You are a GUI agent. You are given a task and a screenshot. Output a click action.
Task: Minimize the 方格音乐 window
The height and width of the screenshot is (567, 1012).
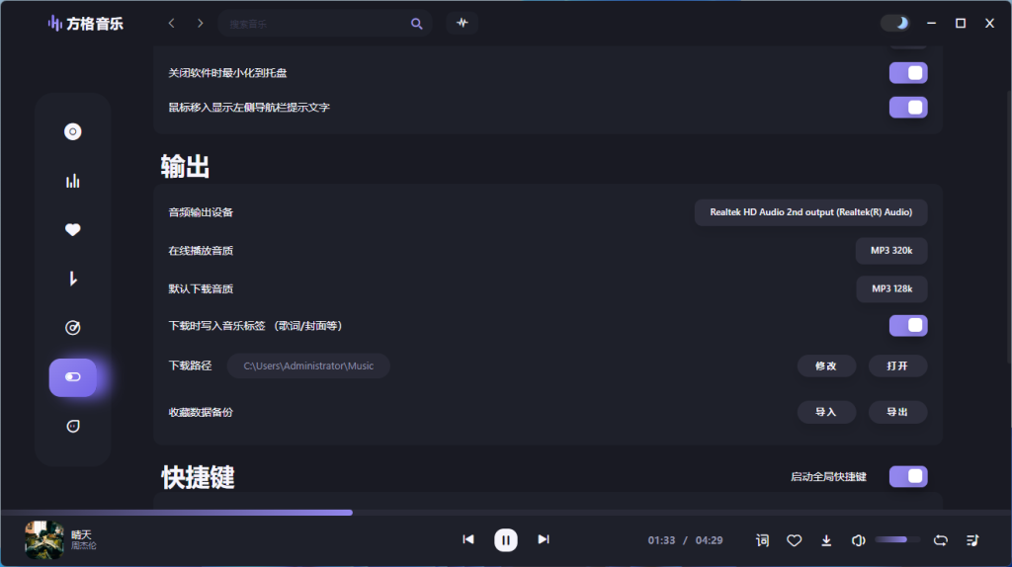(931, 24)
